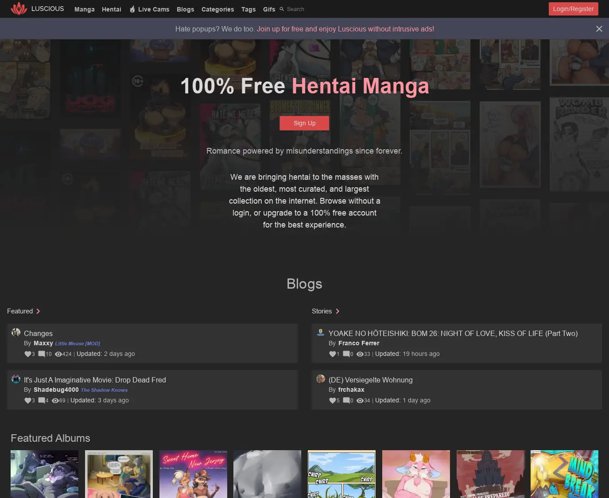The height and width of the screenshot is (498, 609).
Task: Click the heart icon on the Drop Dead Fred post
Action: coord(27,401)
